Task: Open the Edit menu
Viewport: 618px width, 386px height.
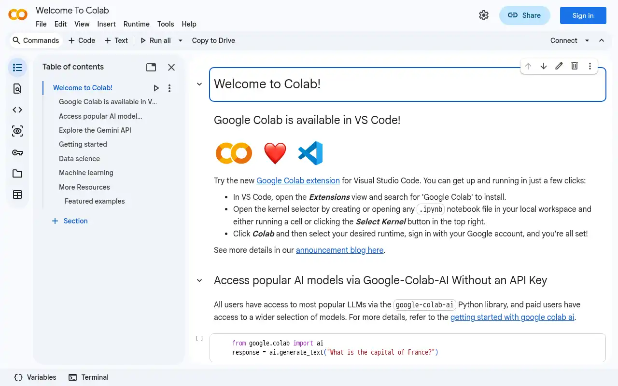Action: click(60, 24)
